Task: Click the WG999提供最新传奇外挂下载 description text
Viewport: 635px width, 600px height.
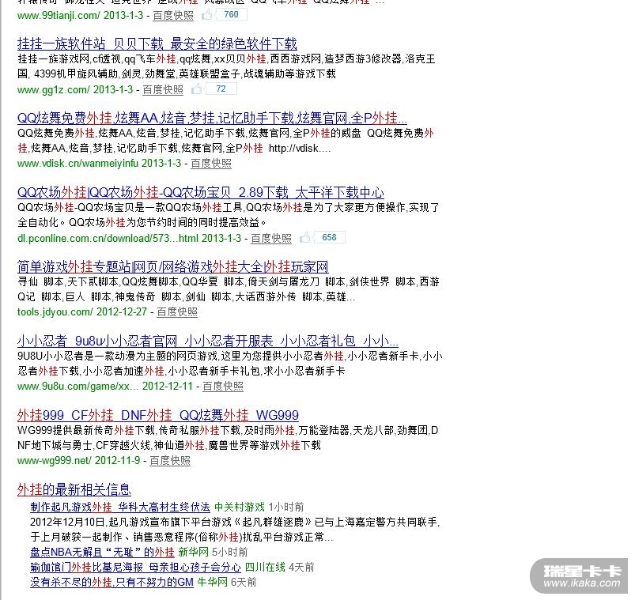Action: 228,438
